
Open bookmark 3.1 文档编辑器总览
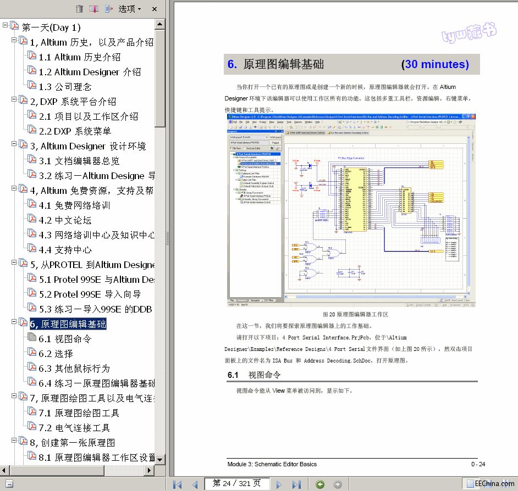click(79, 161)
